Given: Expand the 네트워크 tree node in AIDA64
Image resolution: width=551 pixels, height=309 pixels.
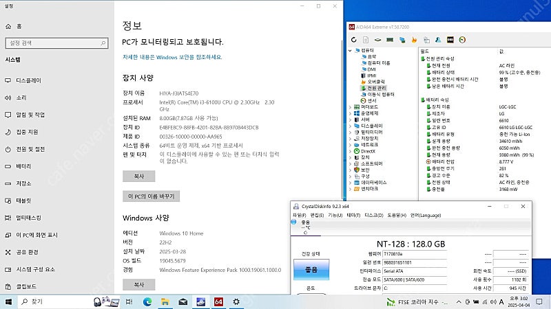Looking at the screenshot, I should pos(350,145).
